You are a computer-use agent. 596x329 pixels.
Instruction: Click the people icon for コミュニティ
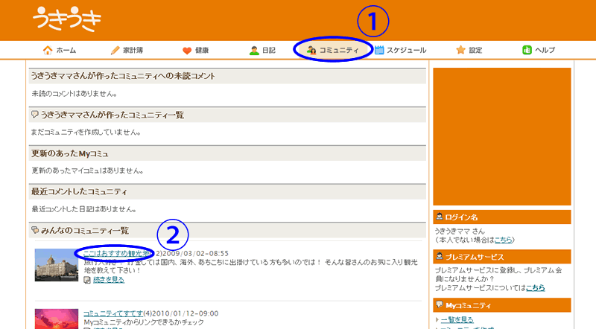(x=311, y=50)
